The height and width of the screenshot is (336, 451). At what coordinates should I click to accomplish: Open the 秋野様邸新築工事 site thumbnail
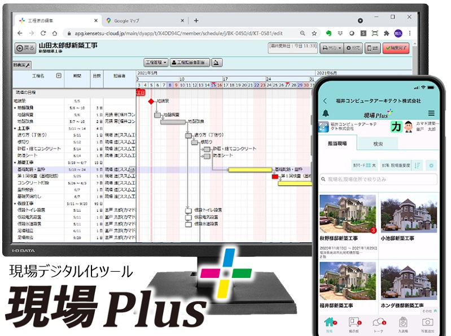348,213
